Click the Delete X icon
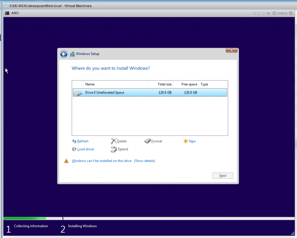Viewport: 297px width, 238px height. tap(113, 141)
